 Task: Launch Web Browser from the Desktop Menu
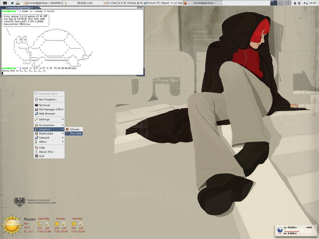pyautogui.click(x=49, y=114)
